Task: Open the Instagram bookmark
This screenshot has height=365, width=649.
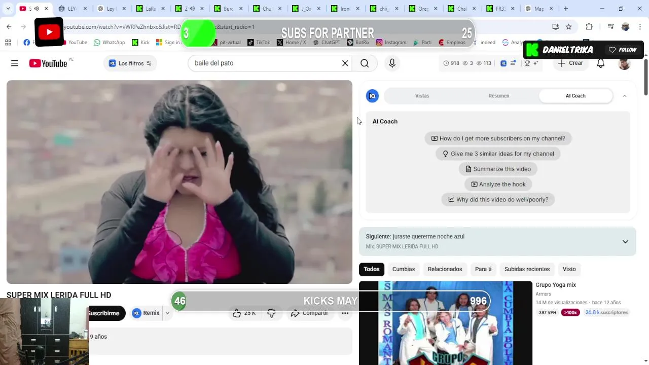Action: pyautogui.click(x=391, y=43)
